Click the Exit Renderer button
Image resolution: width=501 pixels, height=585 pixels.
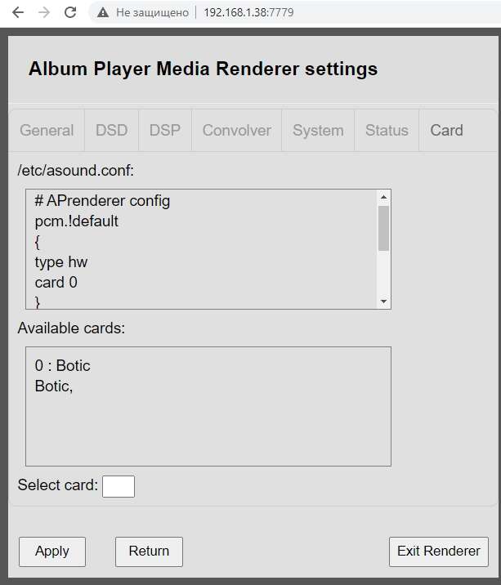pyautogui.click(x=439, y=552)
